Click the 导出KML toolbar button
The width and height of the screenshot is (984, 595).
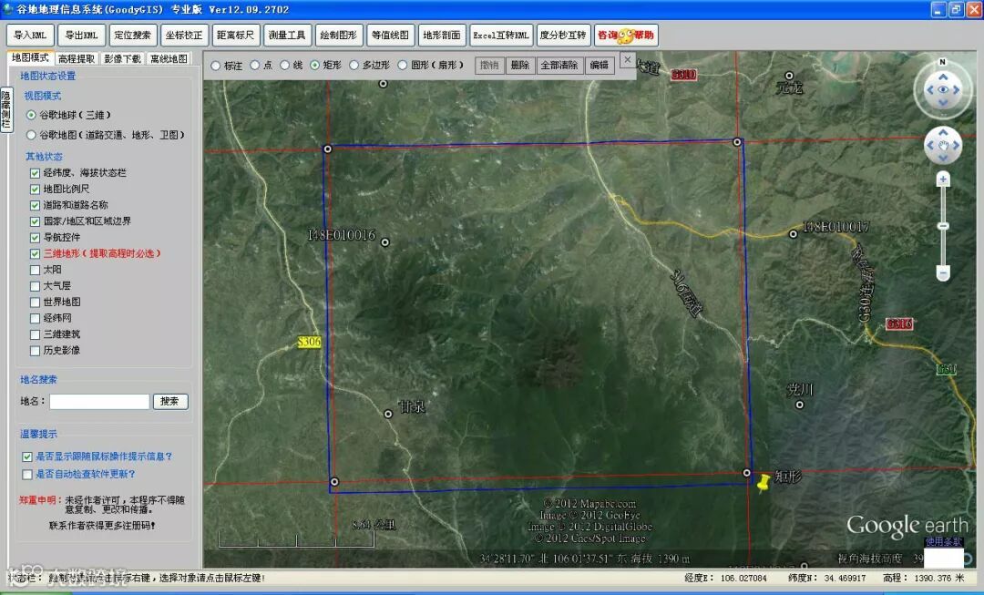82,36
